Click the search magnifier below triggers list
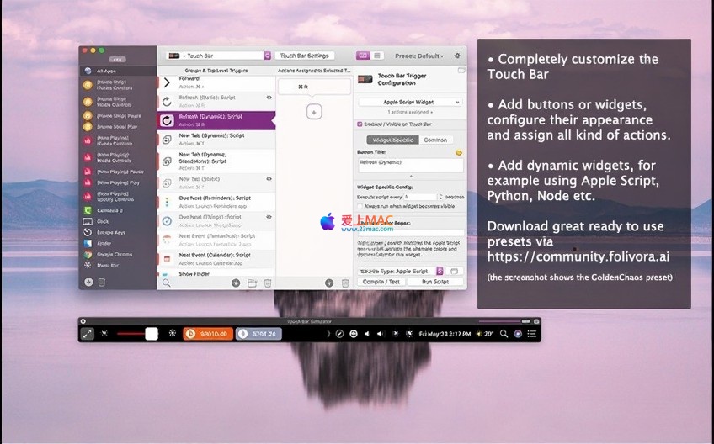 pyautogui.click(x=167, y=283)
